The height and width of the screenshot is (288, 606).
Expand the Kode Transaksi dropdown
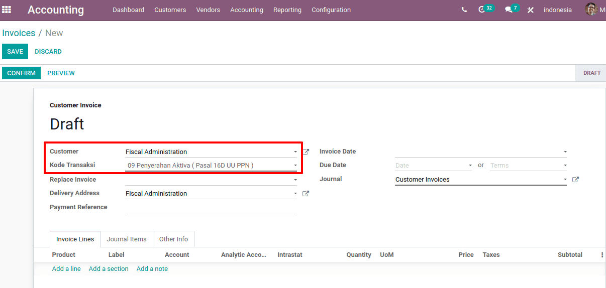click(295, 166)
